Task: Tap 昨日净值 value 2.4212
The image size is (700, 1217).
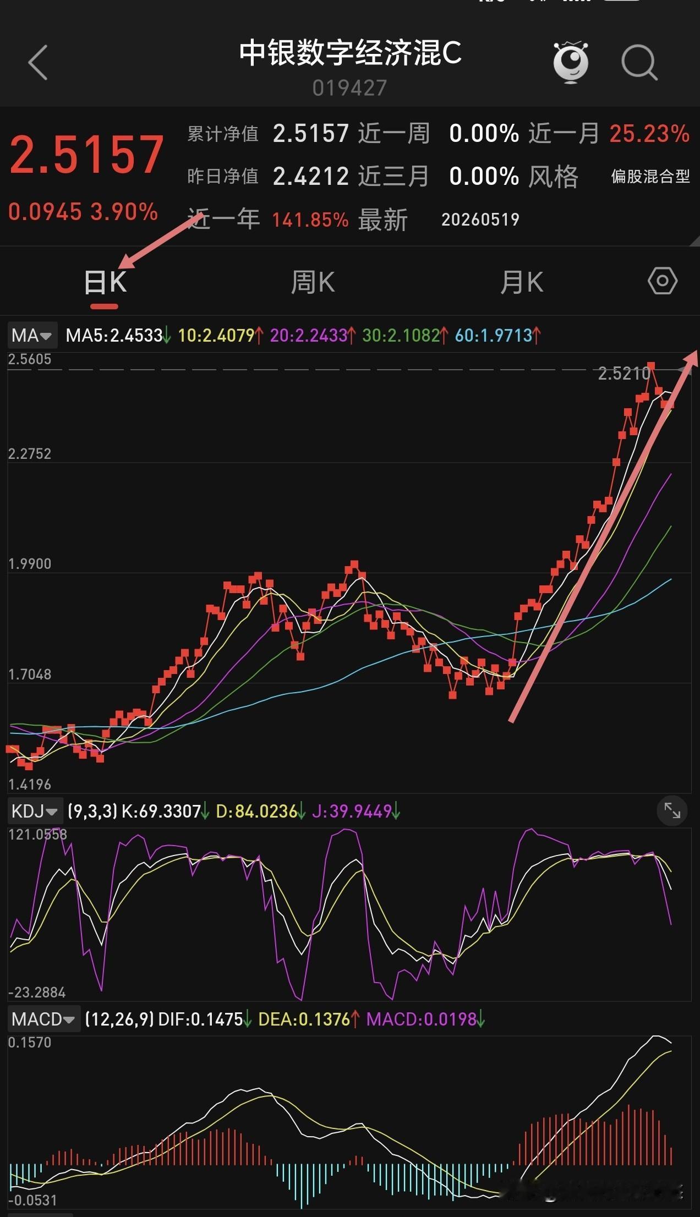Action: [311, 177]
